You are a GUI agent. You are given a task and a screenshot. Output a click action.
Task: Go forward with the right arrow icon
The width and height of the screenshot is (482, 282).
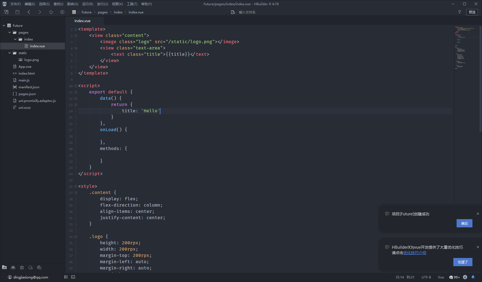(x=40, y=12)
